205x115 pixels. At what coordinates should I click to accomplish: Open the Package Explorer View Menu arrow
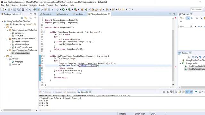35,18
